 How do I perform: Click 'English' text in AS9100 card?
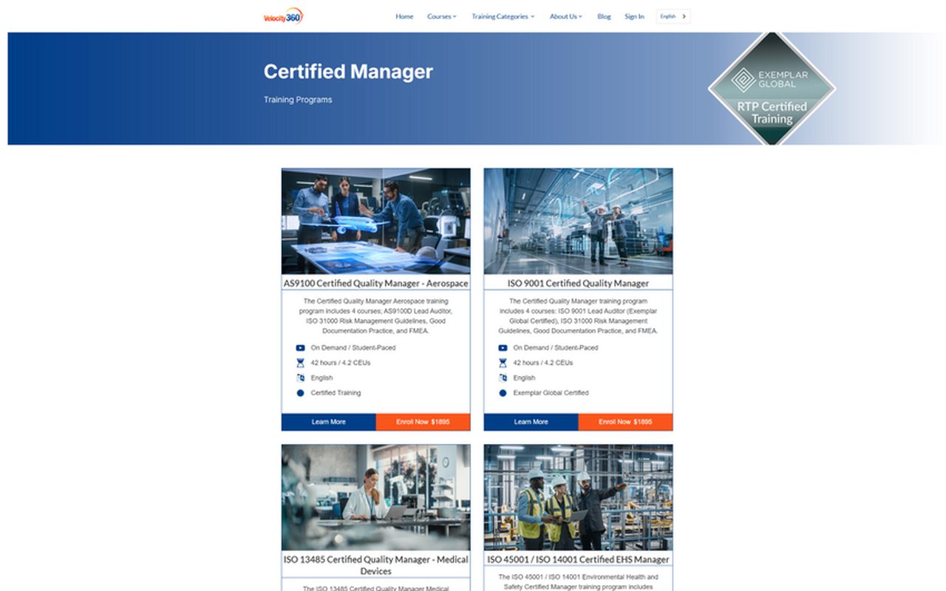coord(321,378)
